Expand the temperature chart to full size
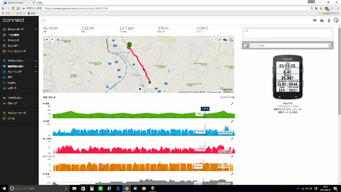The width and height of the screenshot is (341, 192). pyautogui.click(x=232, y=174)
